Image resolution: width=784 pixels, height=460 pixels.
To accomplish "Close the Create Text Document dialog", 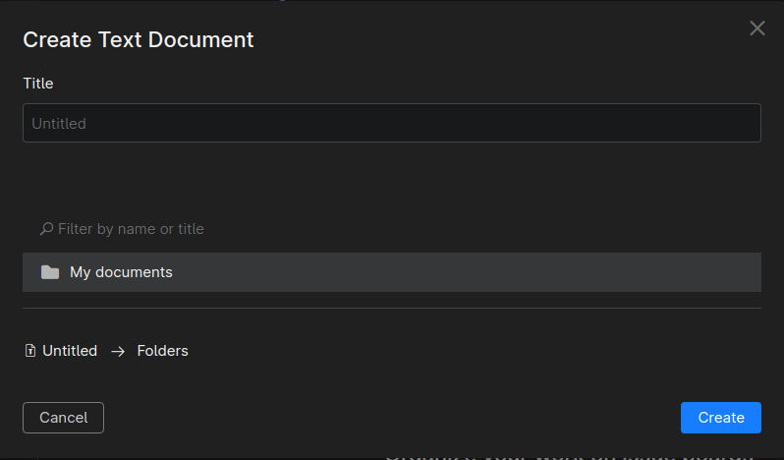I will 757,29.
